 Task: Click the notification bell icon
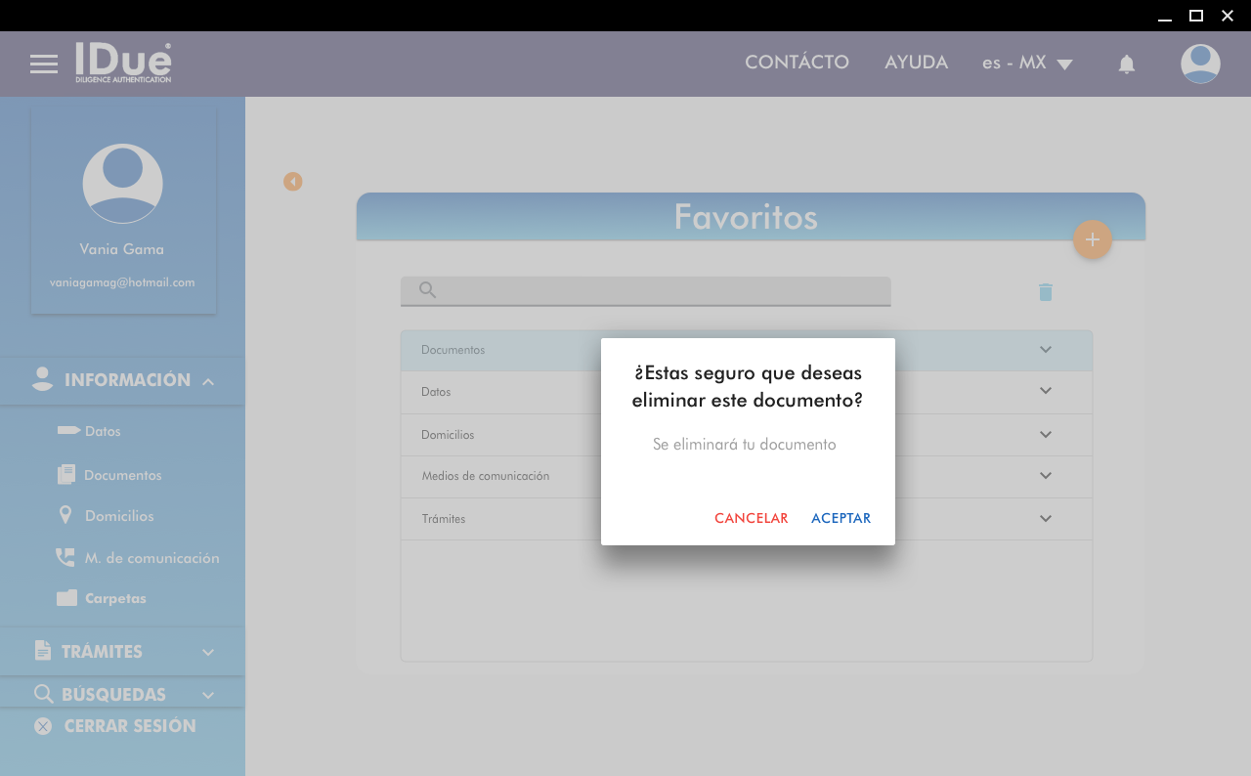1126,65
